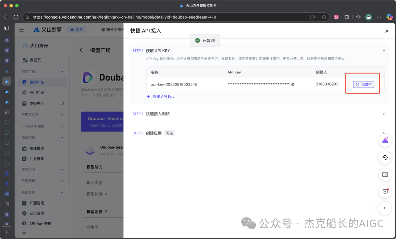Viewport: 396px width, 239px height.
Task: Open the browser more options menu
Action: 379,17
